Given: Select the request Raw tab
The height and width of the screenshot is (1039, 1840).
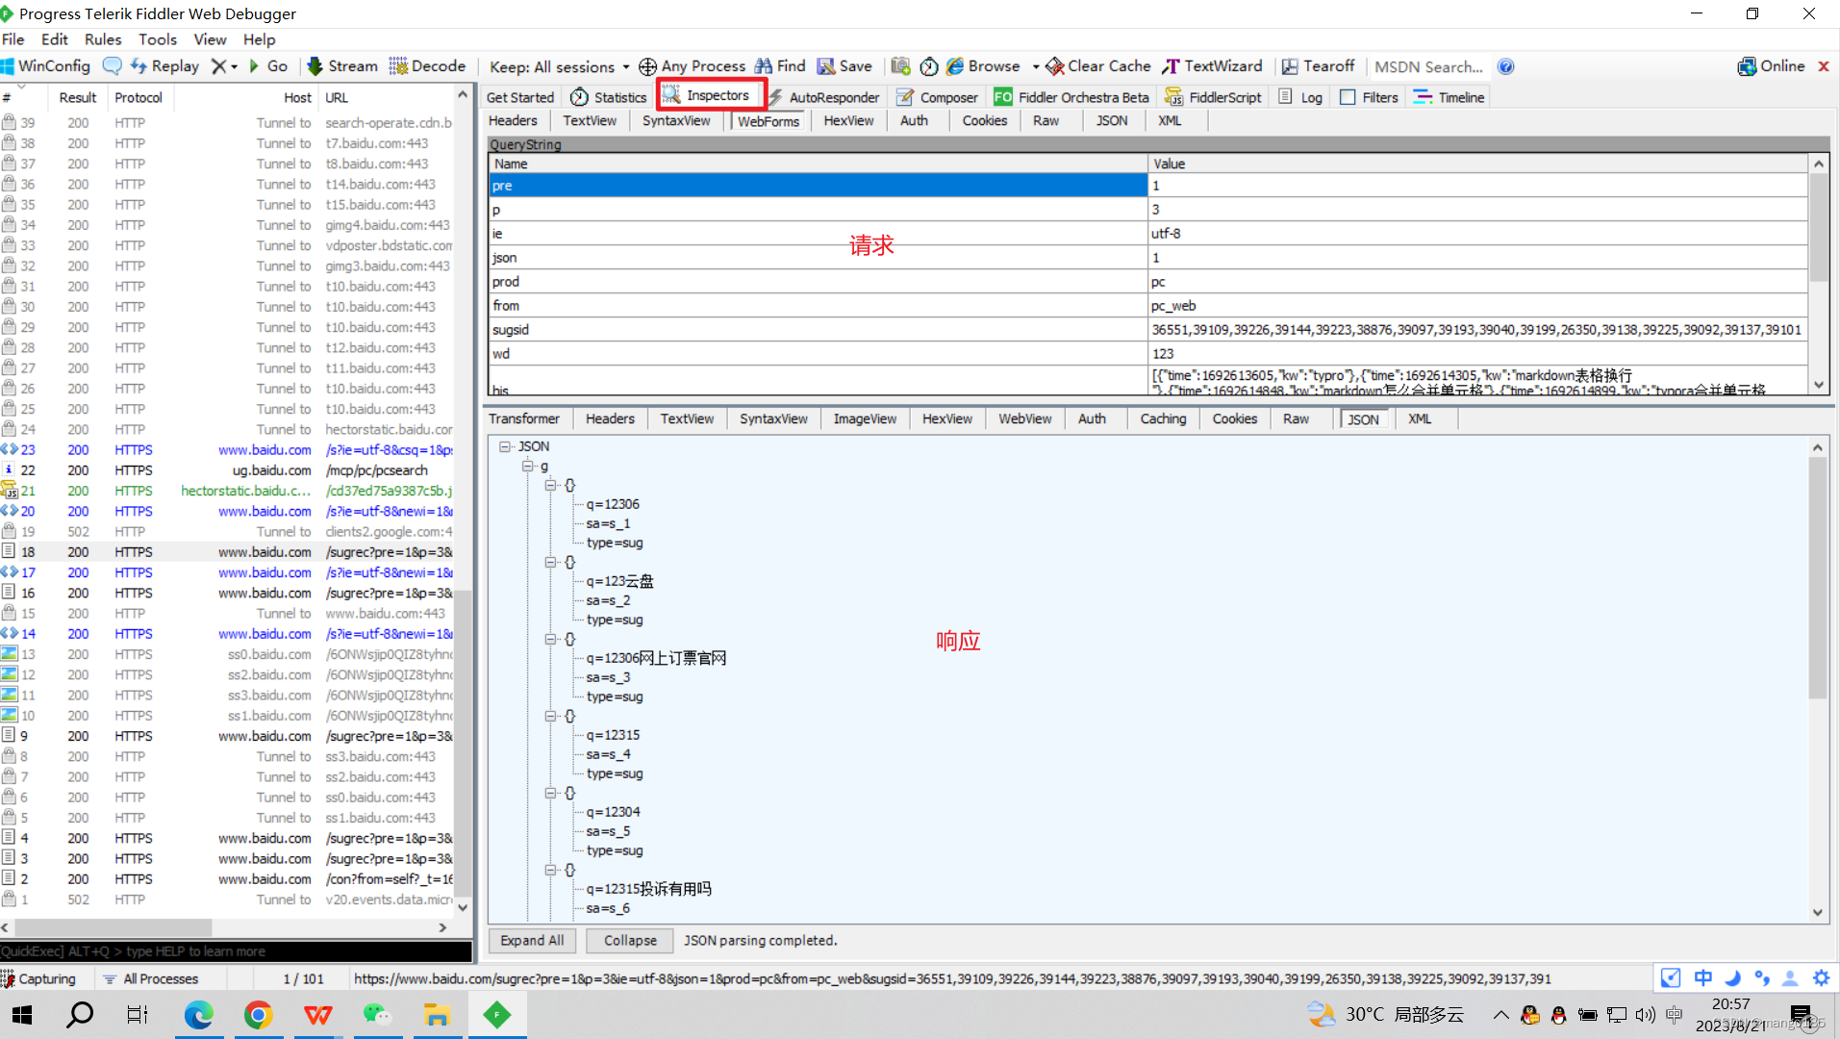Looking at the screenshot, I should pyautogui.click(x=1046, y=120).
